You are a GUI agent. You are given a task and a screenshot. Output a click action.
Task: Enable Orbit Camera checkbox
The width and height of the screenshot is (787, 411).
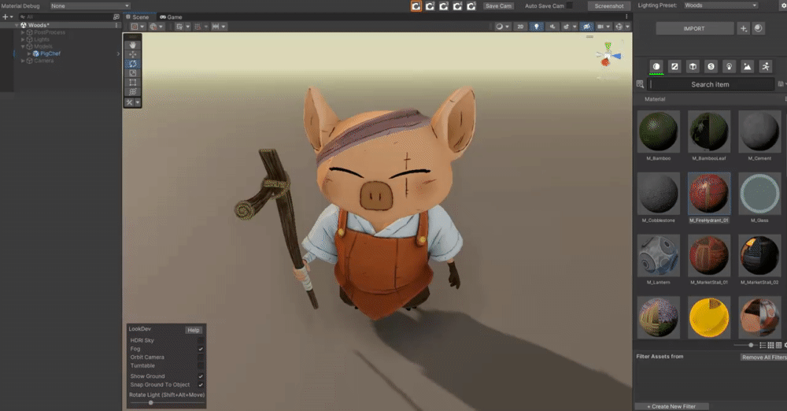coord(201,357)
